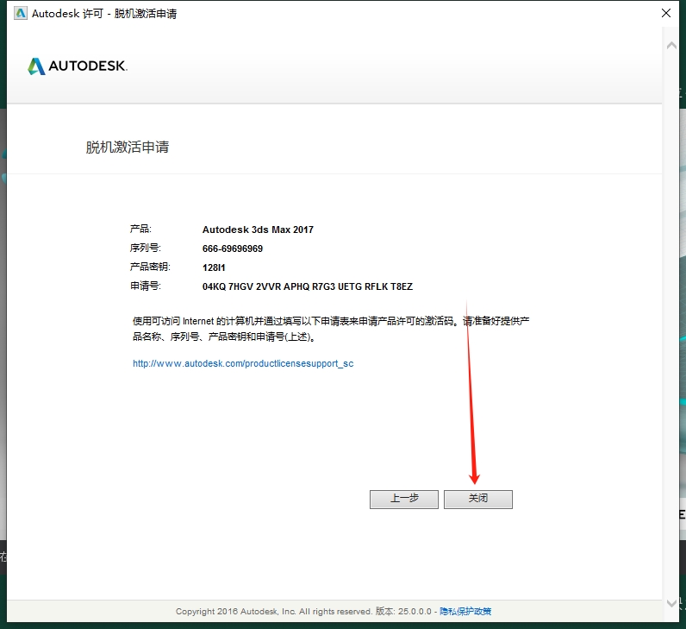Screen dimensions: 686x629
Task: Click the 申请号: field label
Action: tap(145, 286)
